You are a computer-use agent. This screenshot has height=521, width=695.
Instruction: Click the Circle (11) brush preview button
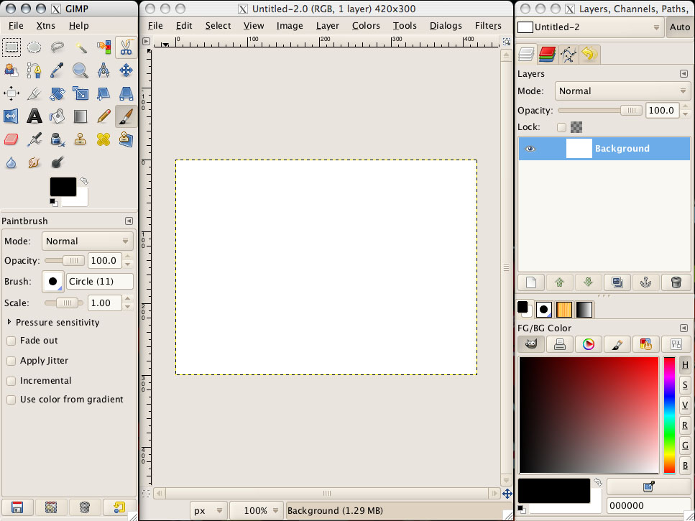52,281
